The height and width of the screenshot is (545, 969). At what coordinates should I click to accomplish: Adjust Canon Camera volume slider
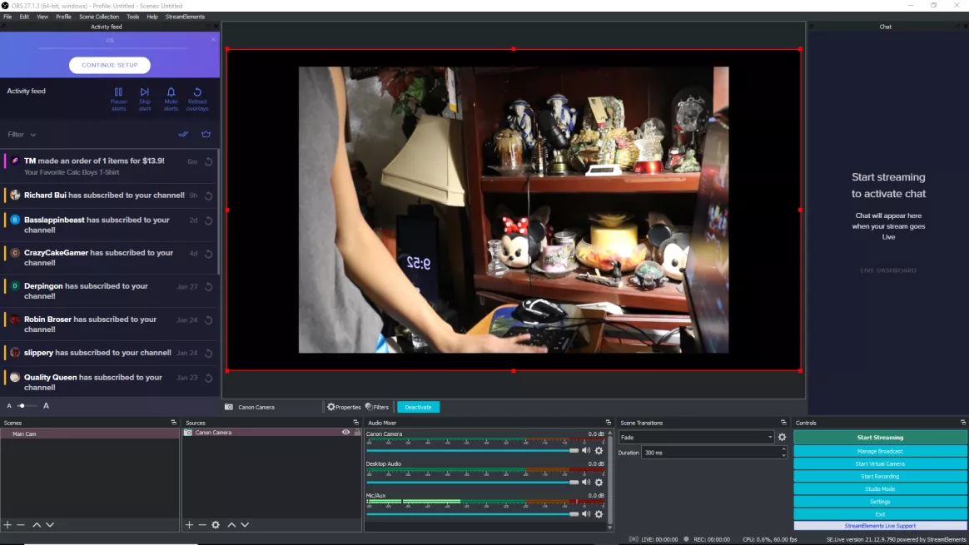[473, 450]
